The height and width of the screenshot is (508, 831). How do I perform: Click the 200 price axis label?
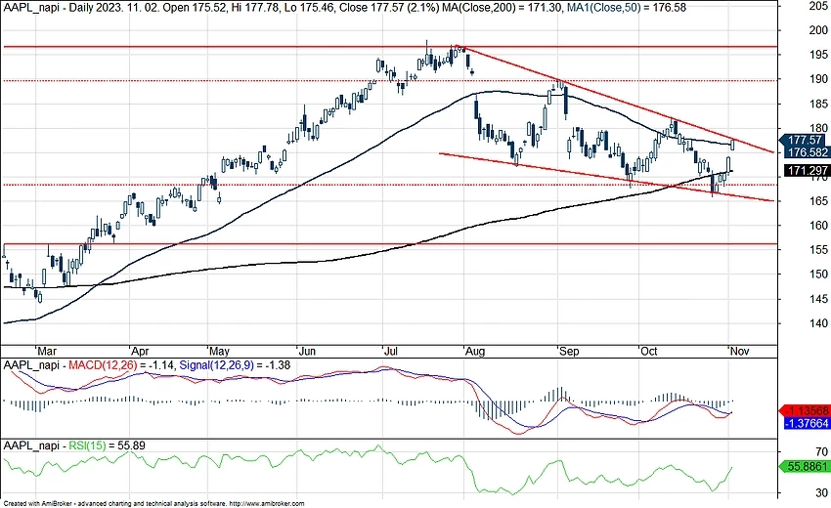click(x=818, y=30)
